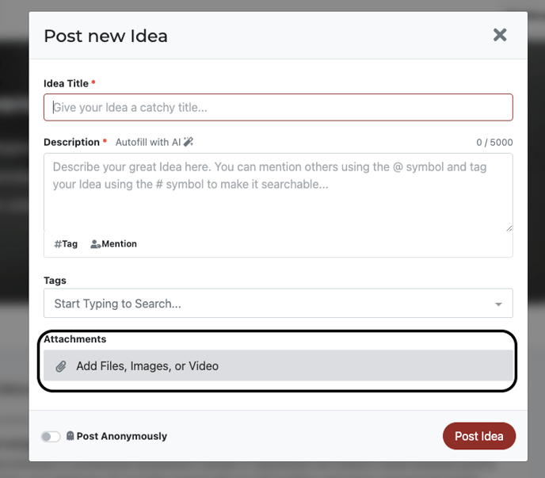Click the Idea Title input field

tap(278, 107)
